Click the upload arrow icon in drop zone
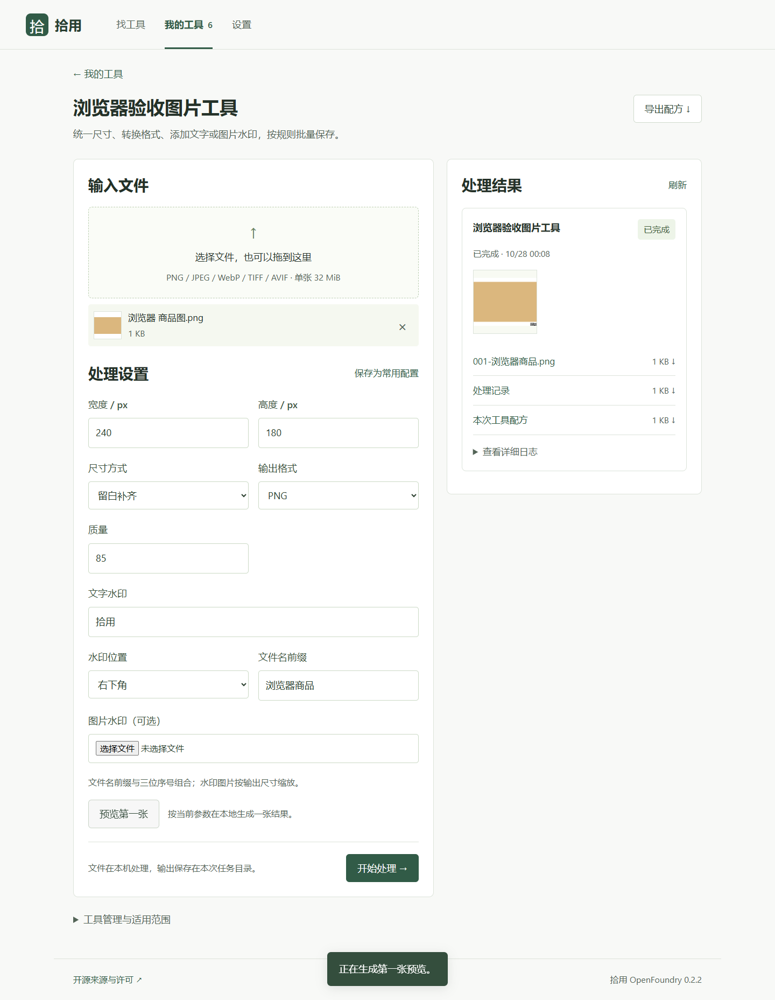The image size is (775, 1000). [x=253, y=233]
